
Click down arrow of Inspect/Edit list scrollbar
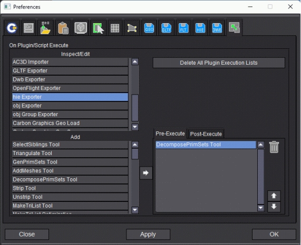135,127
